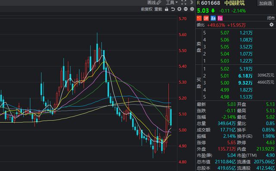The width and height of the screenshot is (276, 171).
Task: Select buy level 3 price 5.00
Action: (225, 83)
